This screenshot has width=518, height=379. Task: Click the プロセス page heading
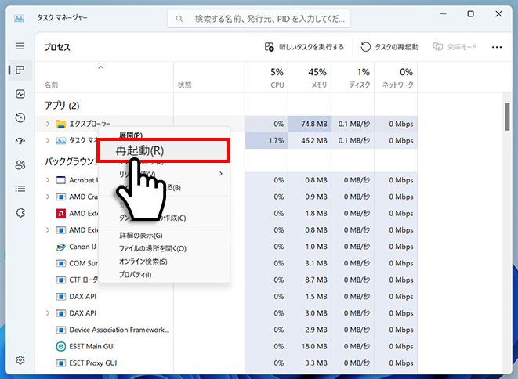point(57,47)
